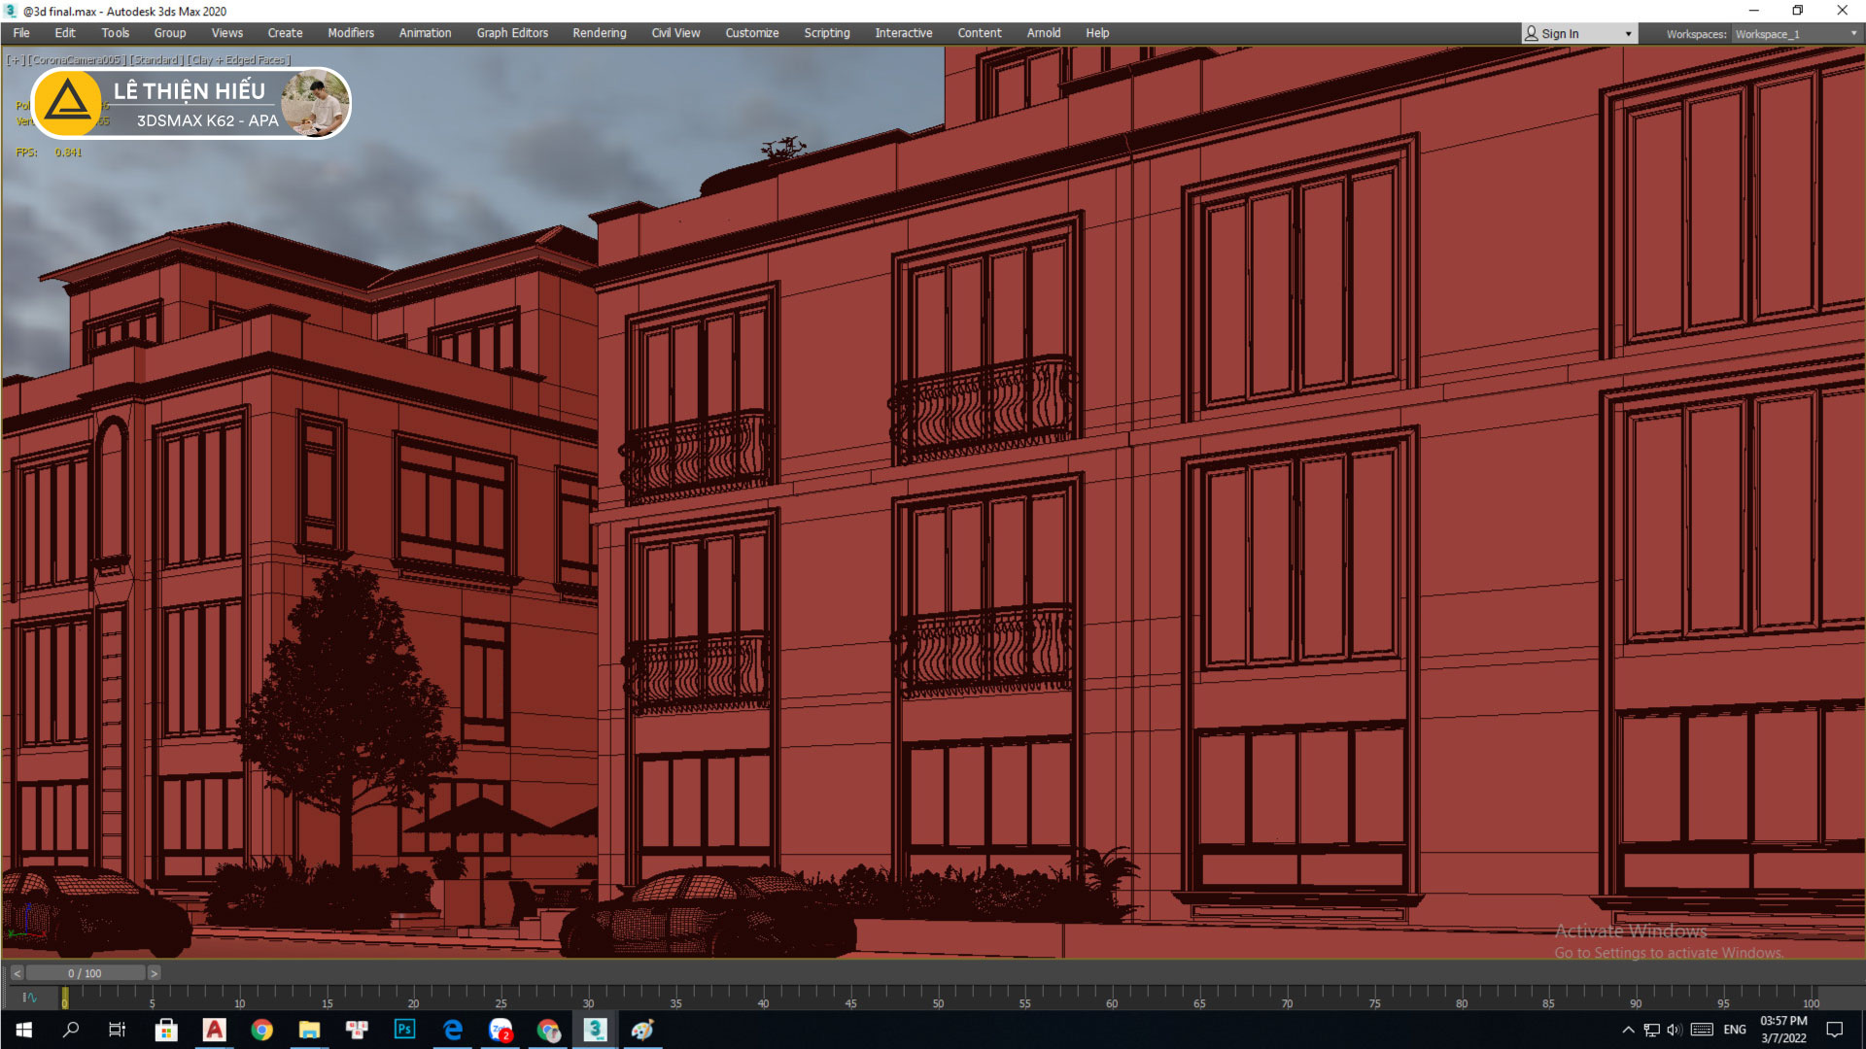The image size is (1866, 1049).
Task: Open the CoronaCamera005 viewport label menu
Action: tap(78, 60)
